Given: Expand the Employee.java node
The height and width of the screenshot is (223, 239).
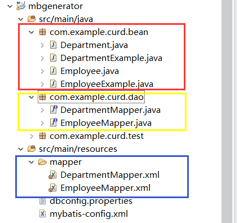Looking at the screenshot, I should [x=42, y=71].
